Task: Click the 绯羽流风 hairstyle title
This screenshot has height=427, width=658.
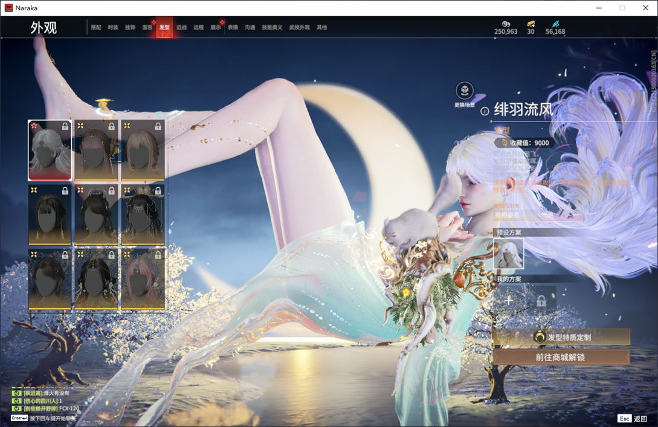Action: point(523,110)
